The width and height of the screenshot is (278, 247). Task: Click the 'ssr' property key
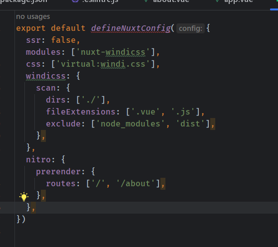point(33,40)
